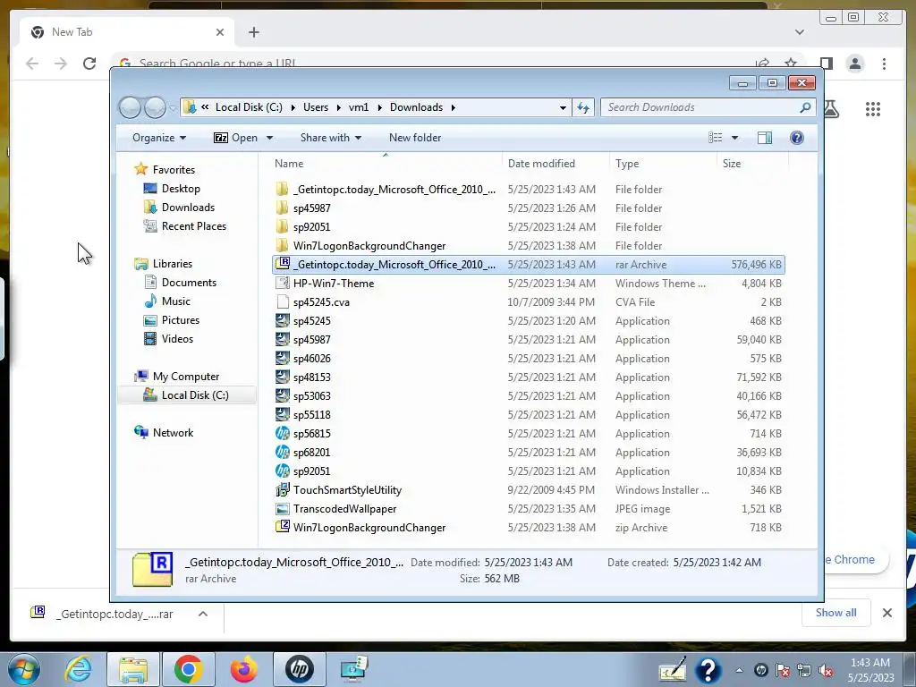The height and width of the screenshot is (687, 916).
Task: Open Recent Places in Favorites
Action: coord(193,226)
